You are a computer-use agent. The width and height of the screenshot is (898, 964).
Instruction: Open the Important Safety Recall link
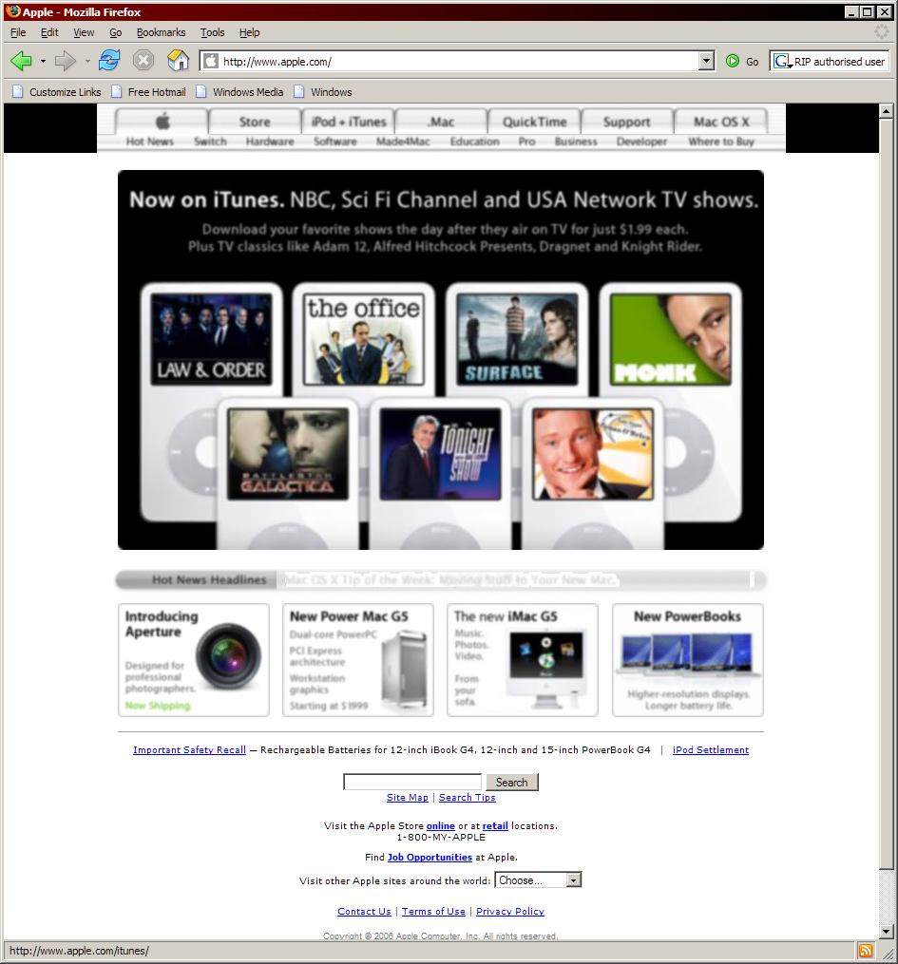tap(189, 749)
